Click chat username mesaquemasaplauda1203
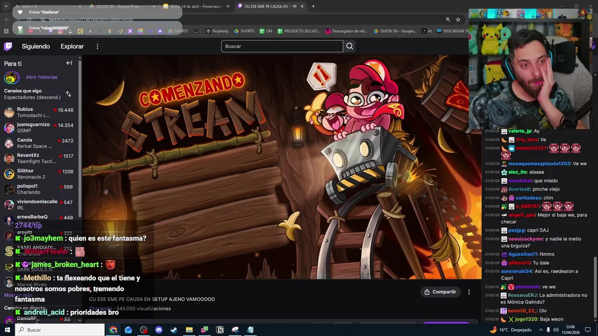The image size is (598, 336). [539, 164]
